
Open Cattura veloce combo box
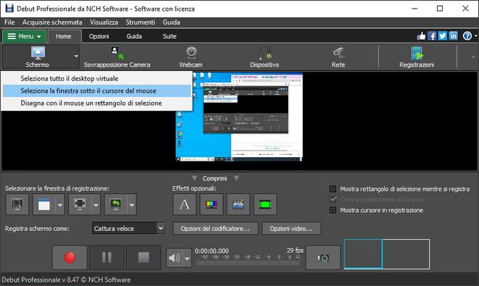pos(128,228)
